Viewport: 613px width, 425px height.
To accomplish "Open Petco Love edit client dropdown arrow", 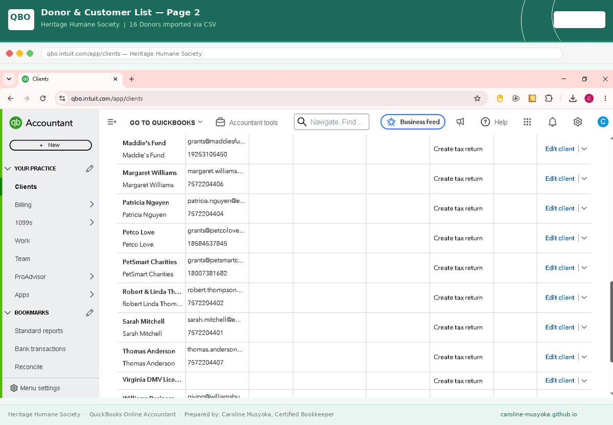I will coord(584,238).
